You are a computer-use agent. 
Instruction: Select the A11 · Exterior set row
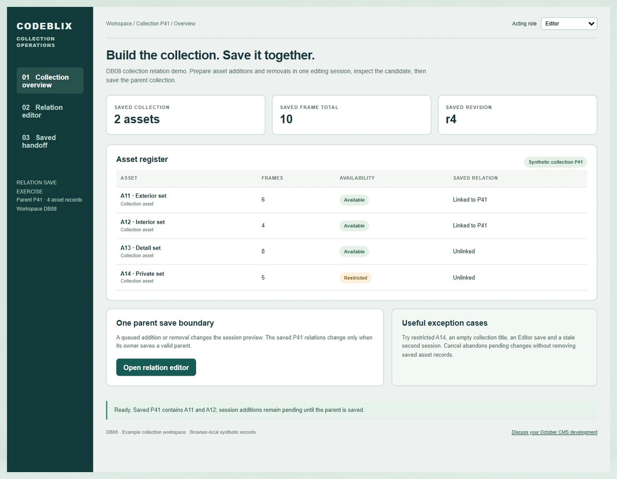pyautogui.click(x=351, y=200)
